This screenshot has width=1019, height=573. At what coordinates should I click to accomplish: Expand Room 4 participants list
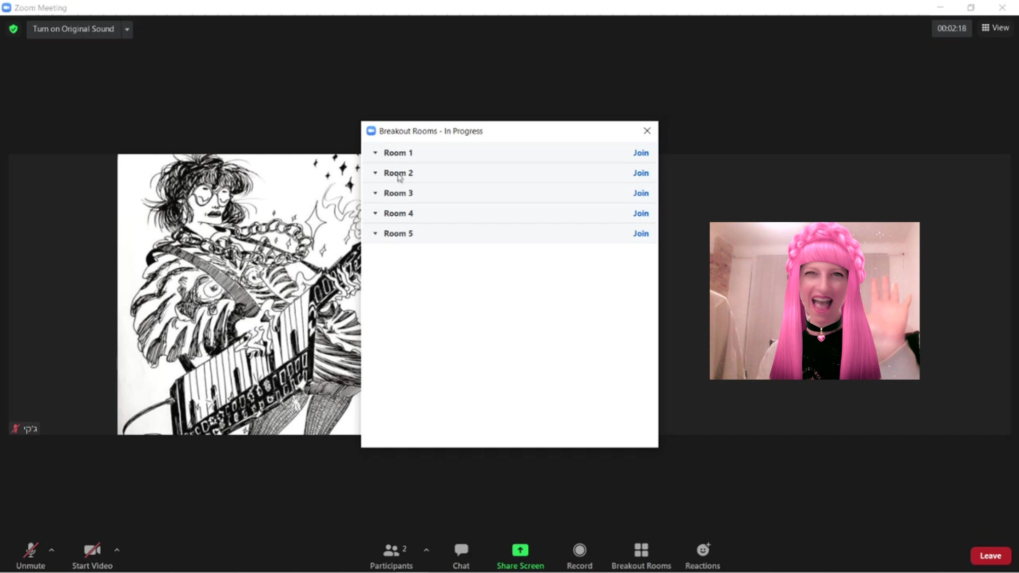pyautogui.click(x=375, y=213)
